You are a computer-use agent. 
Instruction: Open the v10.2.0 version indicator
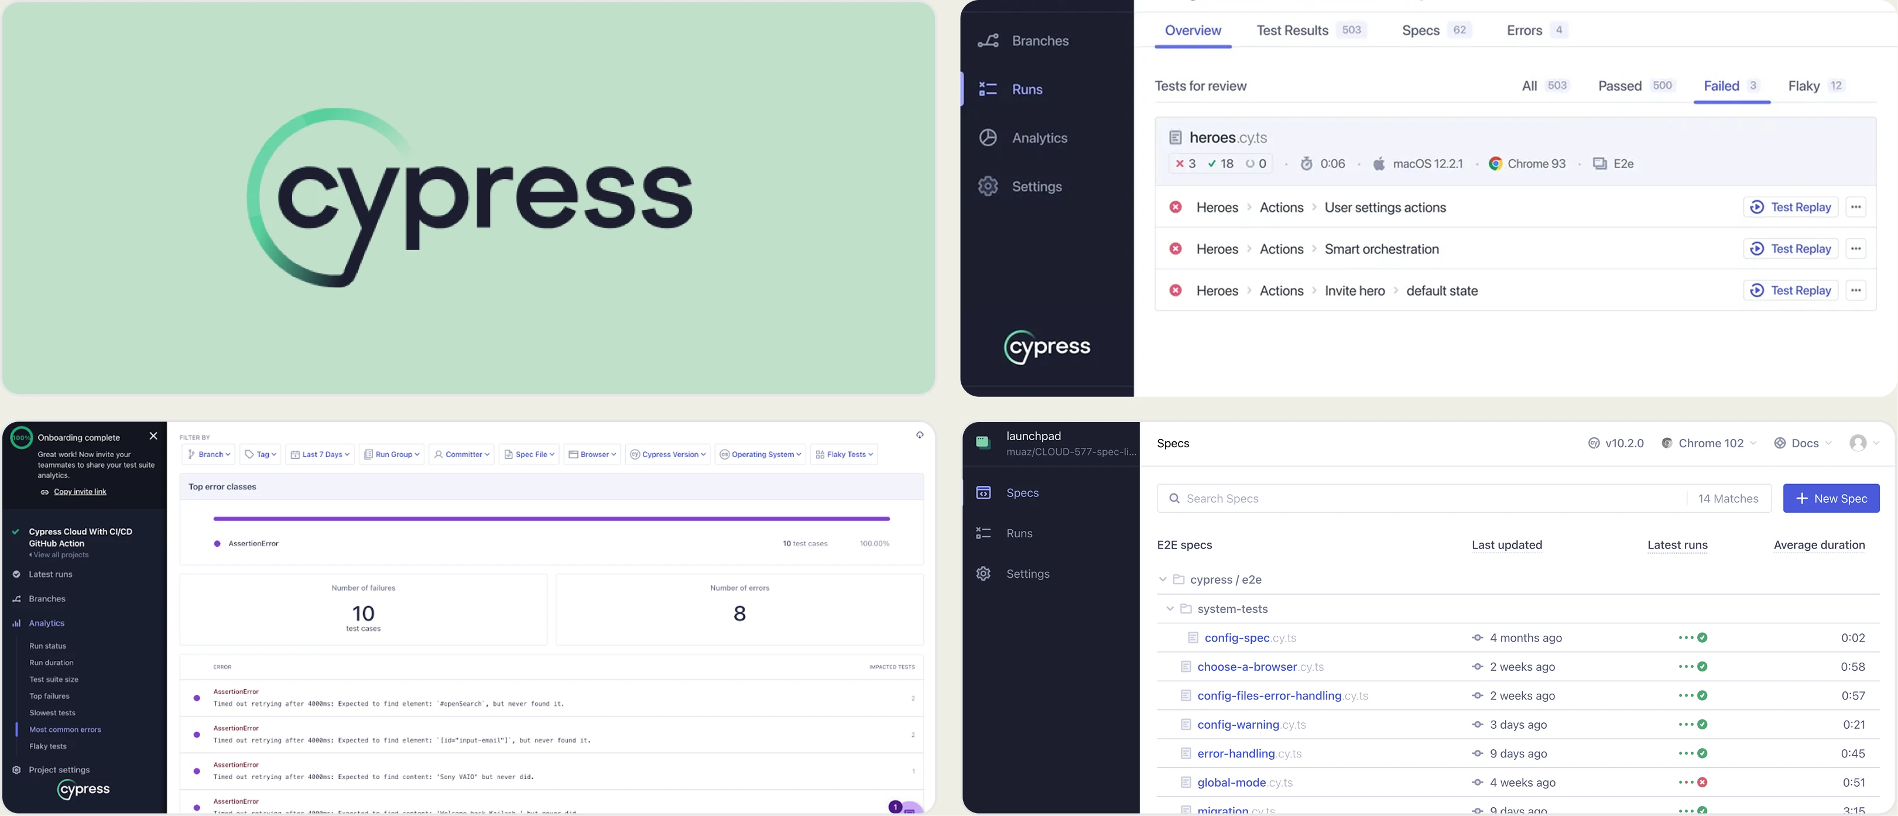pyautogui.click(x=1616, y=443)
